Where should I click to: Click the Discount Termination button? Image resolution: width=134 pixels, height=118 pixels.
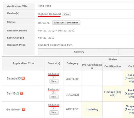pyautogui.click(x=66, y=23)
